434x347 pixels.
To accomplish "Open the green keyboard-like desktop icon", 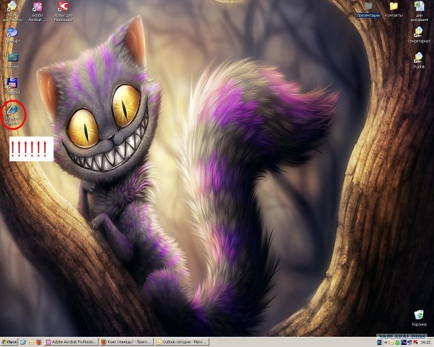I will (x=12, y=58).
